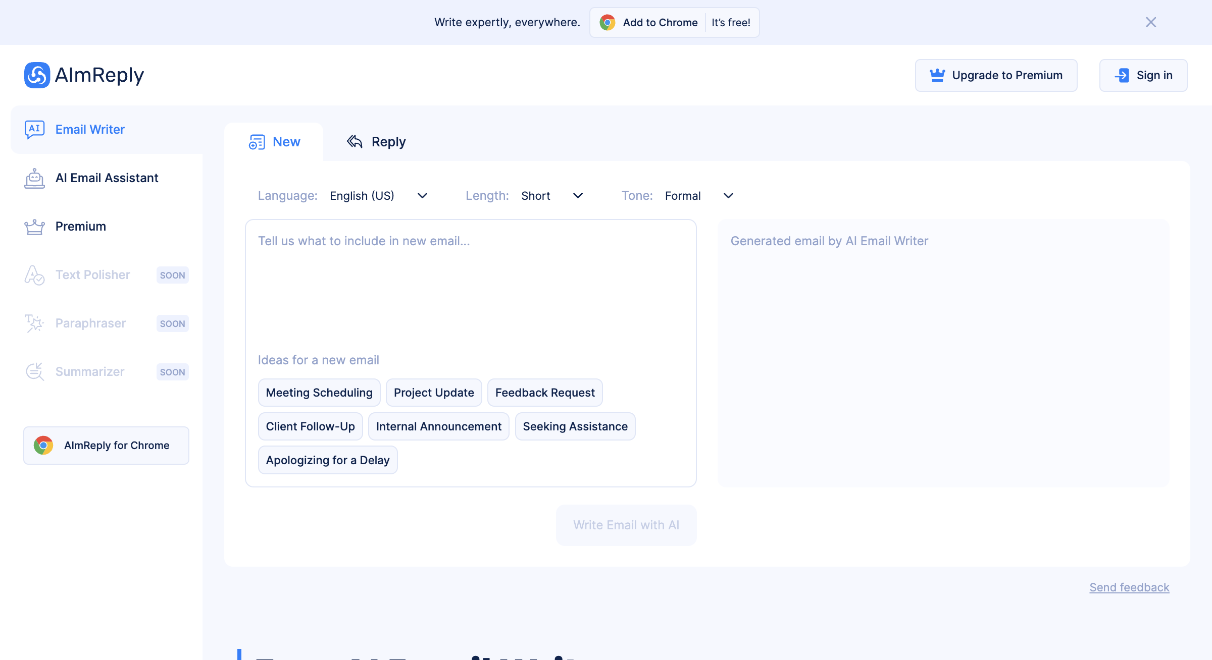The width and height of the screenshot is (1212, 660).
Task: Click the Reply double-arrow icon
Action: 355,142
